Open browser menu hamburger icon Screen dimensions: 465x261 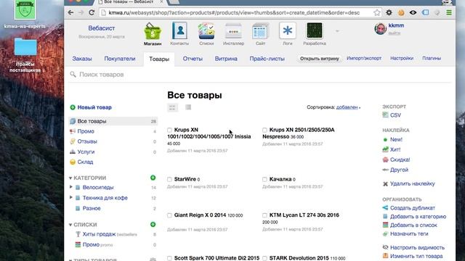coord(449,12)
